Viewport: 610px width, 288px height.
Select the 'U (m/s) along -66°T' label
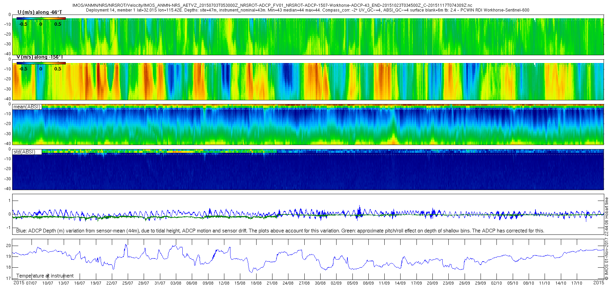click(x=40, y=12)
